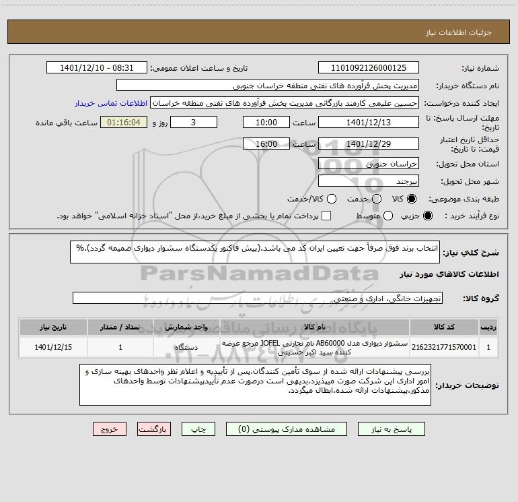Select the کالا radio button
518x502 pixels.
point(412,199)
